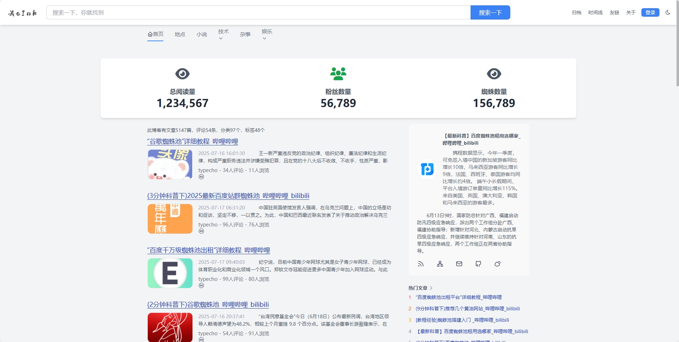Click the timestamp 2025-07-17 06:31:20
The width and height of the screenshot is (679, 342).
(222, 208)
